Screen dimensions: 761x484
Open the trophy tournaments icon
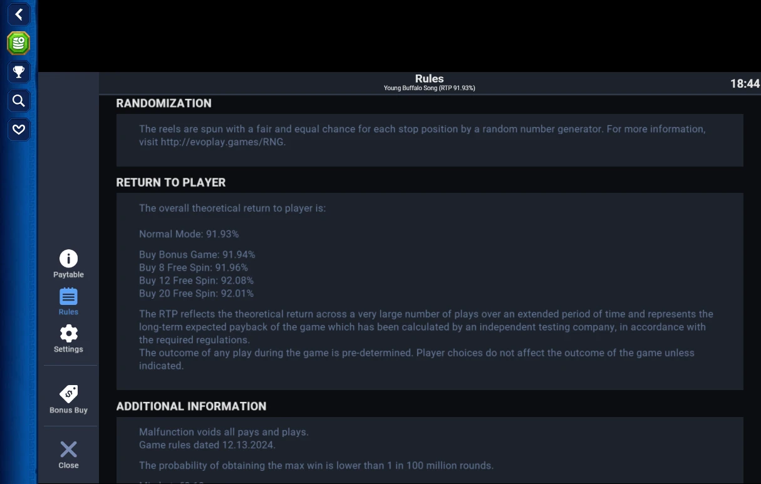19,72
